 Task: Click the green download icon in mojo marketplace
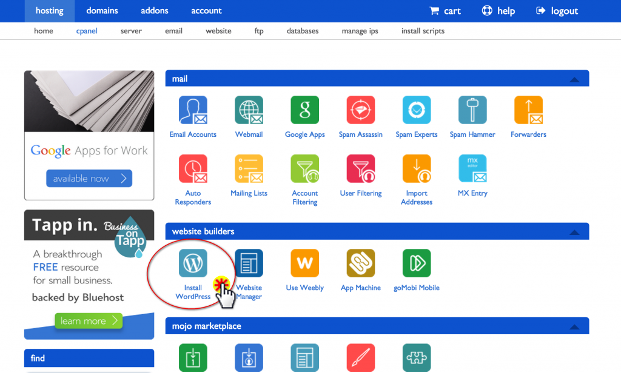pos(193,358)
